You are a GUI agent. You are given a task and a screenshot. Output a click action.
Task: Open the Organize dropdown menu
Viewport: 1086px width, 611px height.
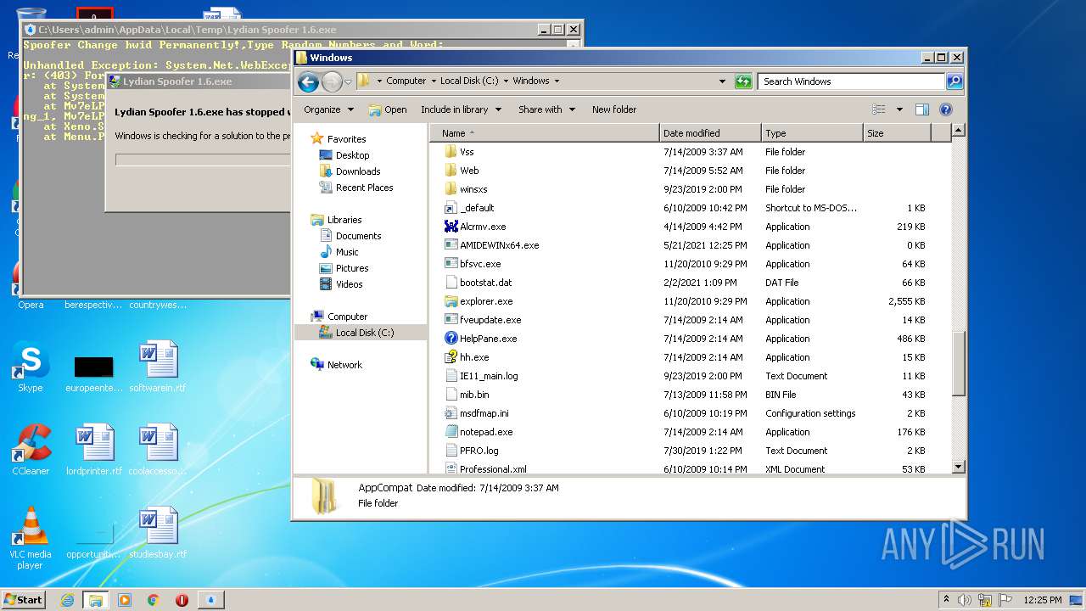[328, 109]
